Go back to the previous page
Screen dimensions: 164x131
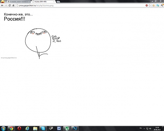(2, 6)
